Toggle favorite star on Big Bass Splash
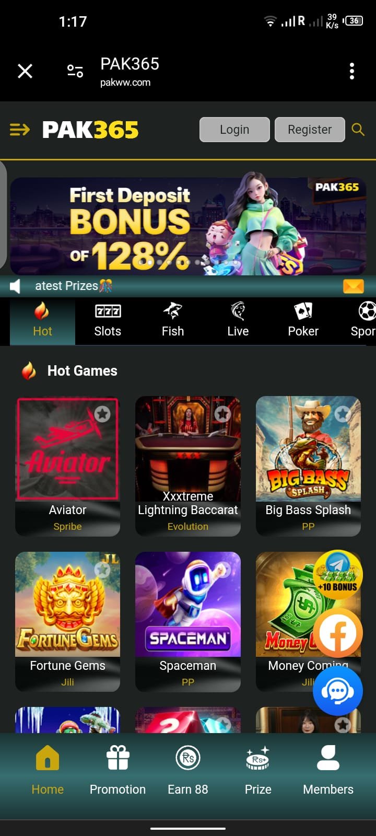Image resolution: width=376 pixels, height=836 pixels. [343, 414]
